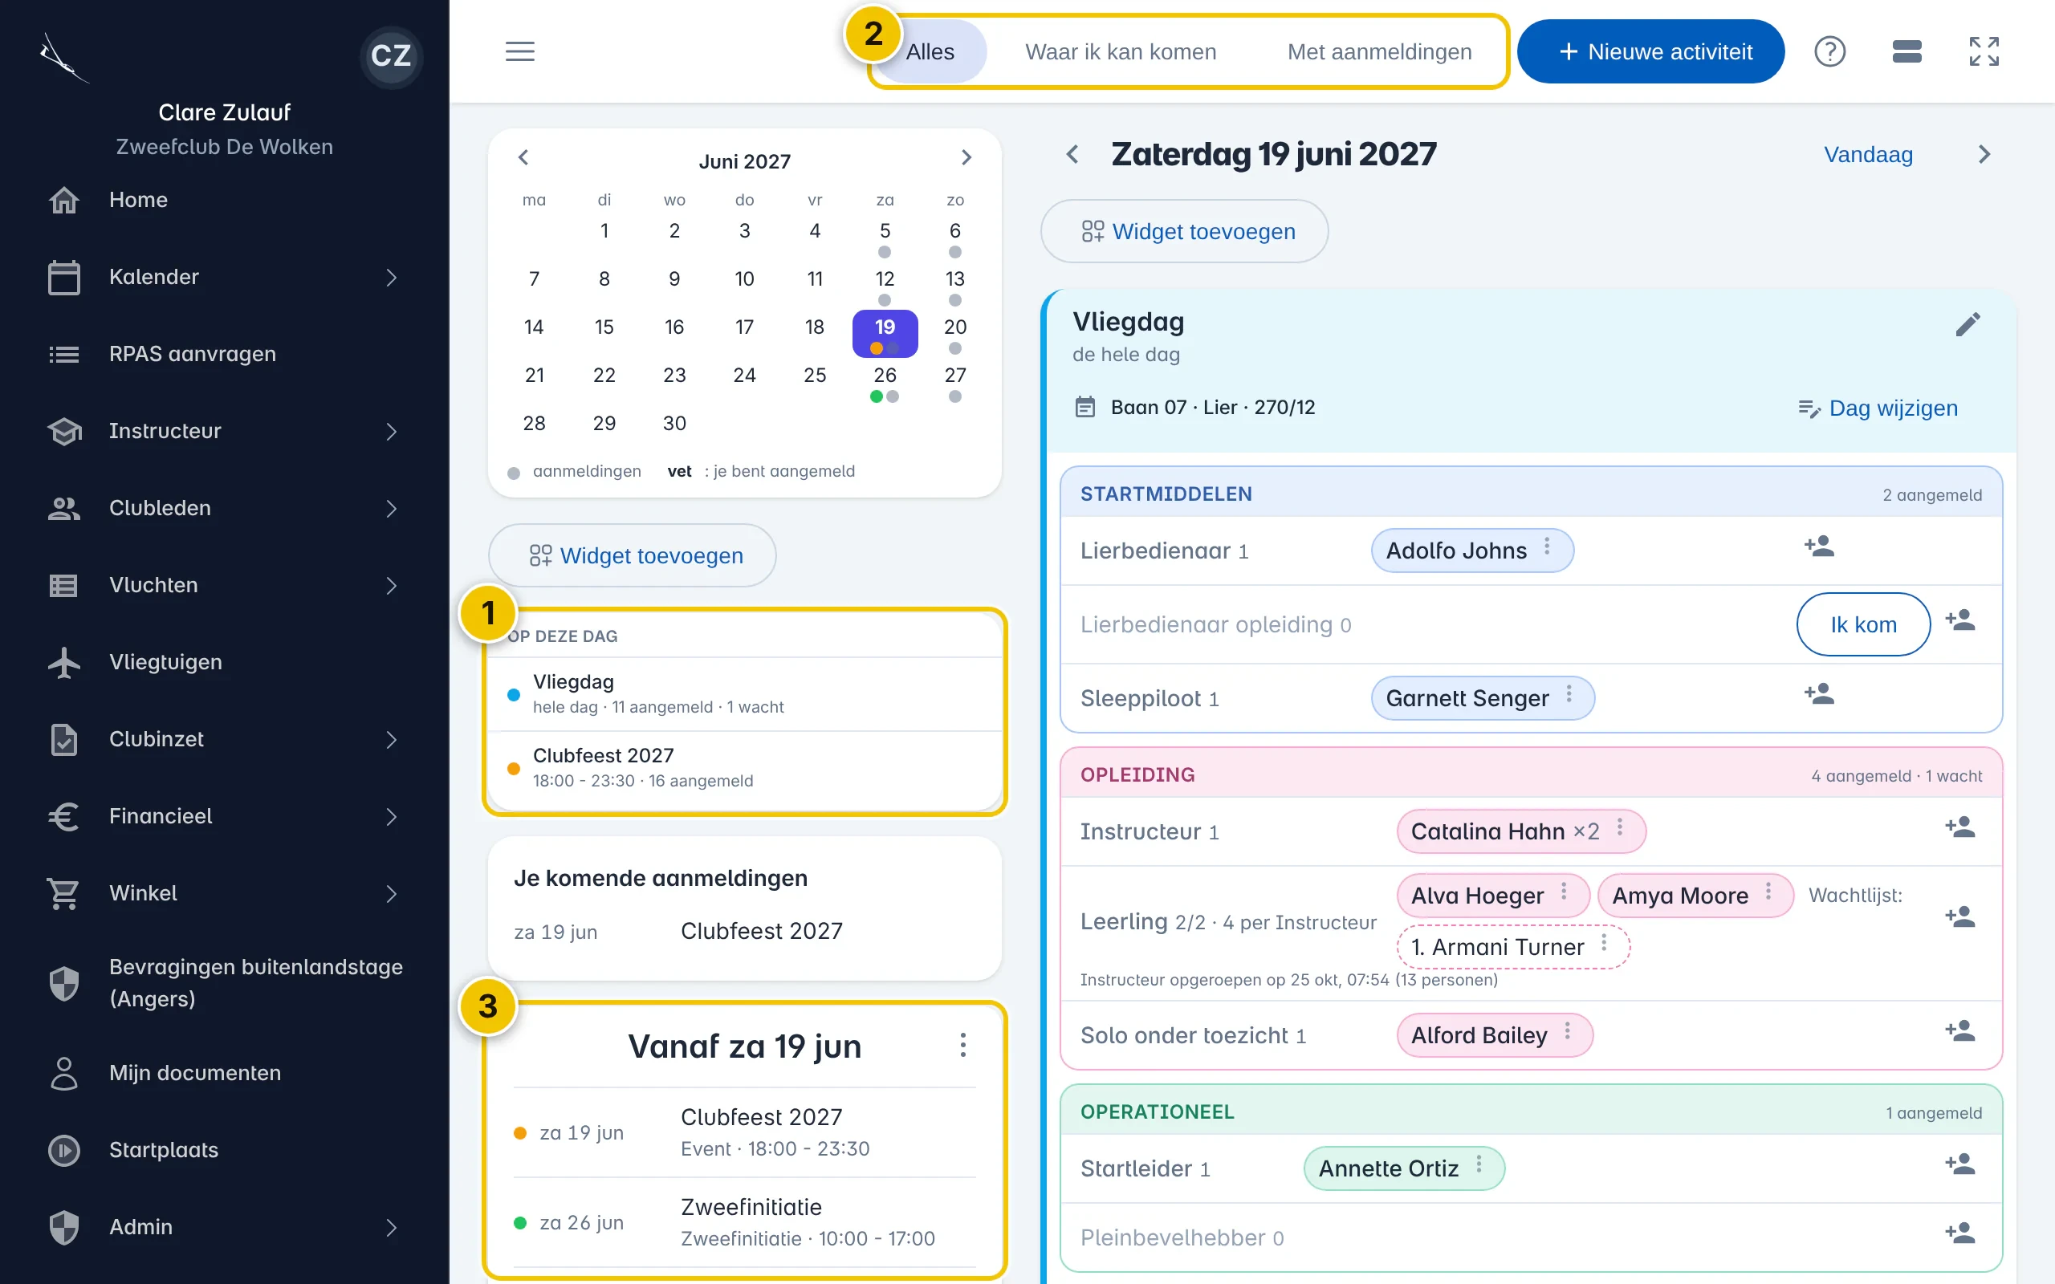Select the Alles filter tab

pyautogui.click(x=930, y=52)
